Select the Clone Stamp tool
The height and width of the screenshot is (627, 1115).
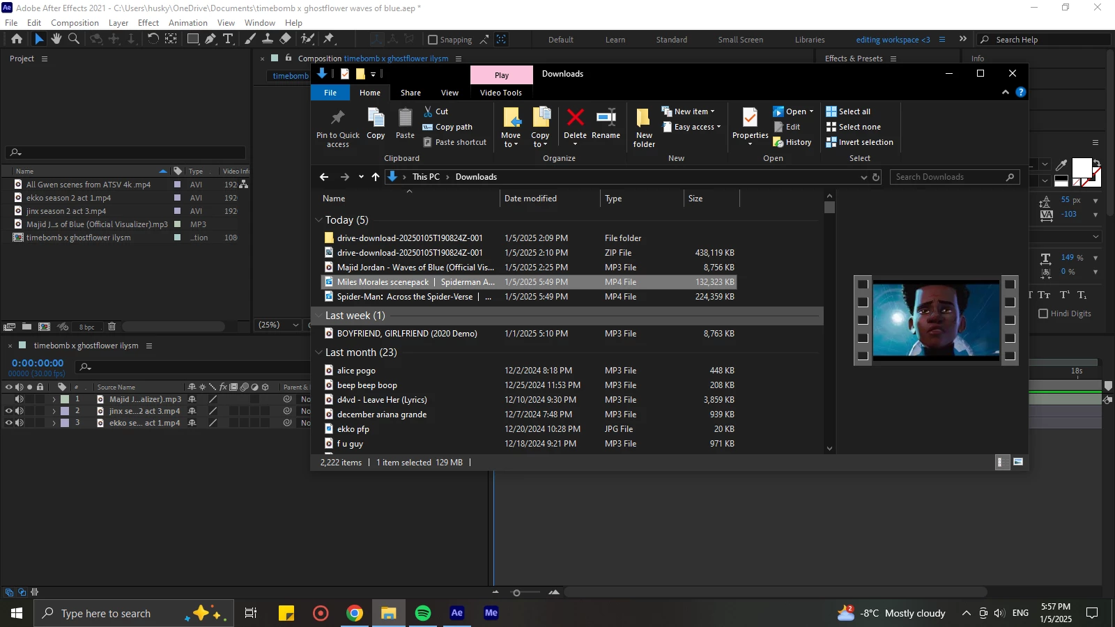[267, 39]
